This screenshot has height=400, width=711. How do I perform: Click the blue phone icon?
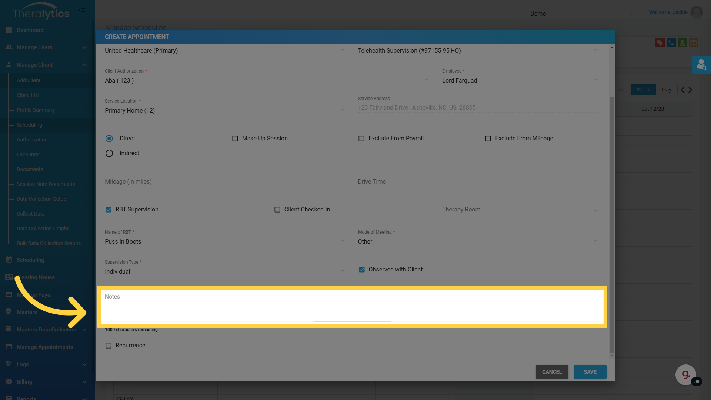671,43
